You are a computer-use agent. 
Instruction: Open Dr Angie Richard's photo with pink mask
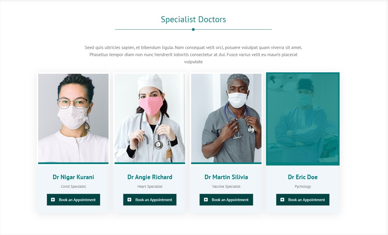(x=150, y=118)
